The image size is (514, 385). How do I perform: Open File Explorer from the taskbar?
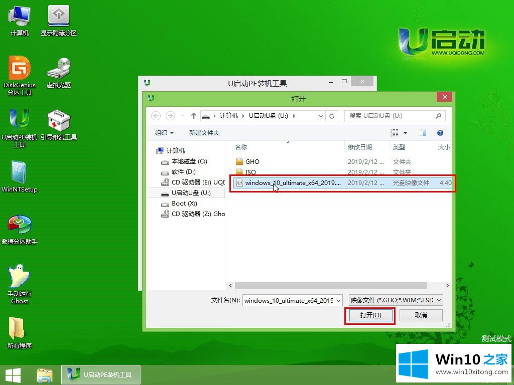(x=45, y=375)
